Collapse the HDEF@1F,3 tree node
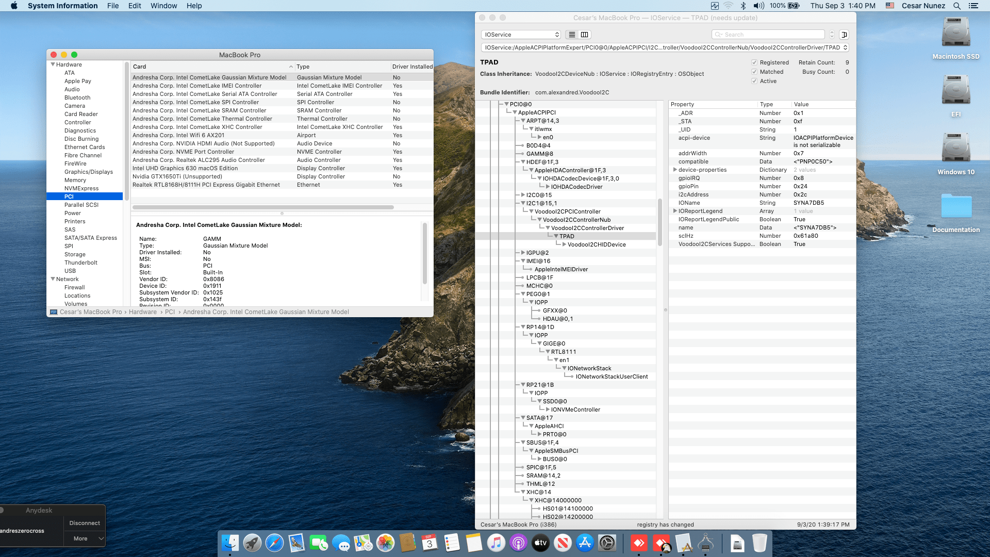Screen dimensions: 990x557 523,162
